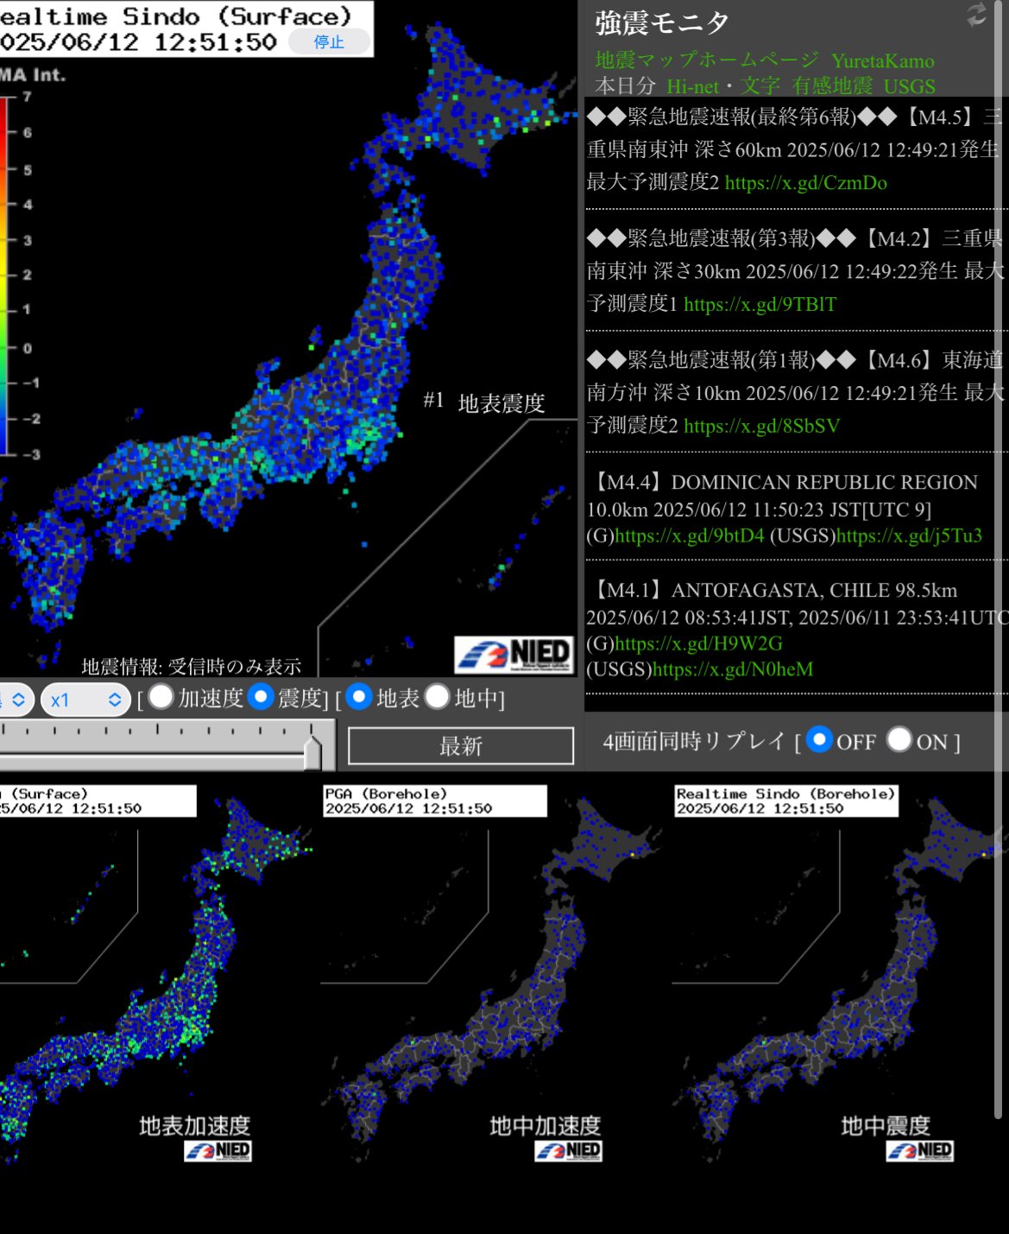Screen dimensions: 1009x1234
Task: Open Antofagasta link https://x.gd/H9W2G
Action: [x=698, y=643]
